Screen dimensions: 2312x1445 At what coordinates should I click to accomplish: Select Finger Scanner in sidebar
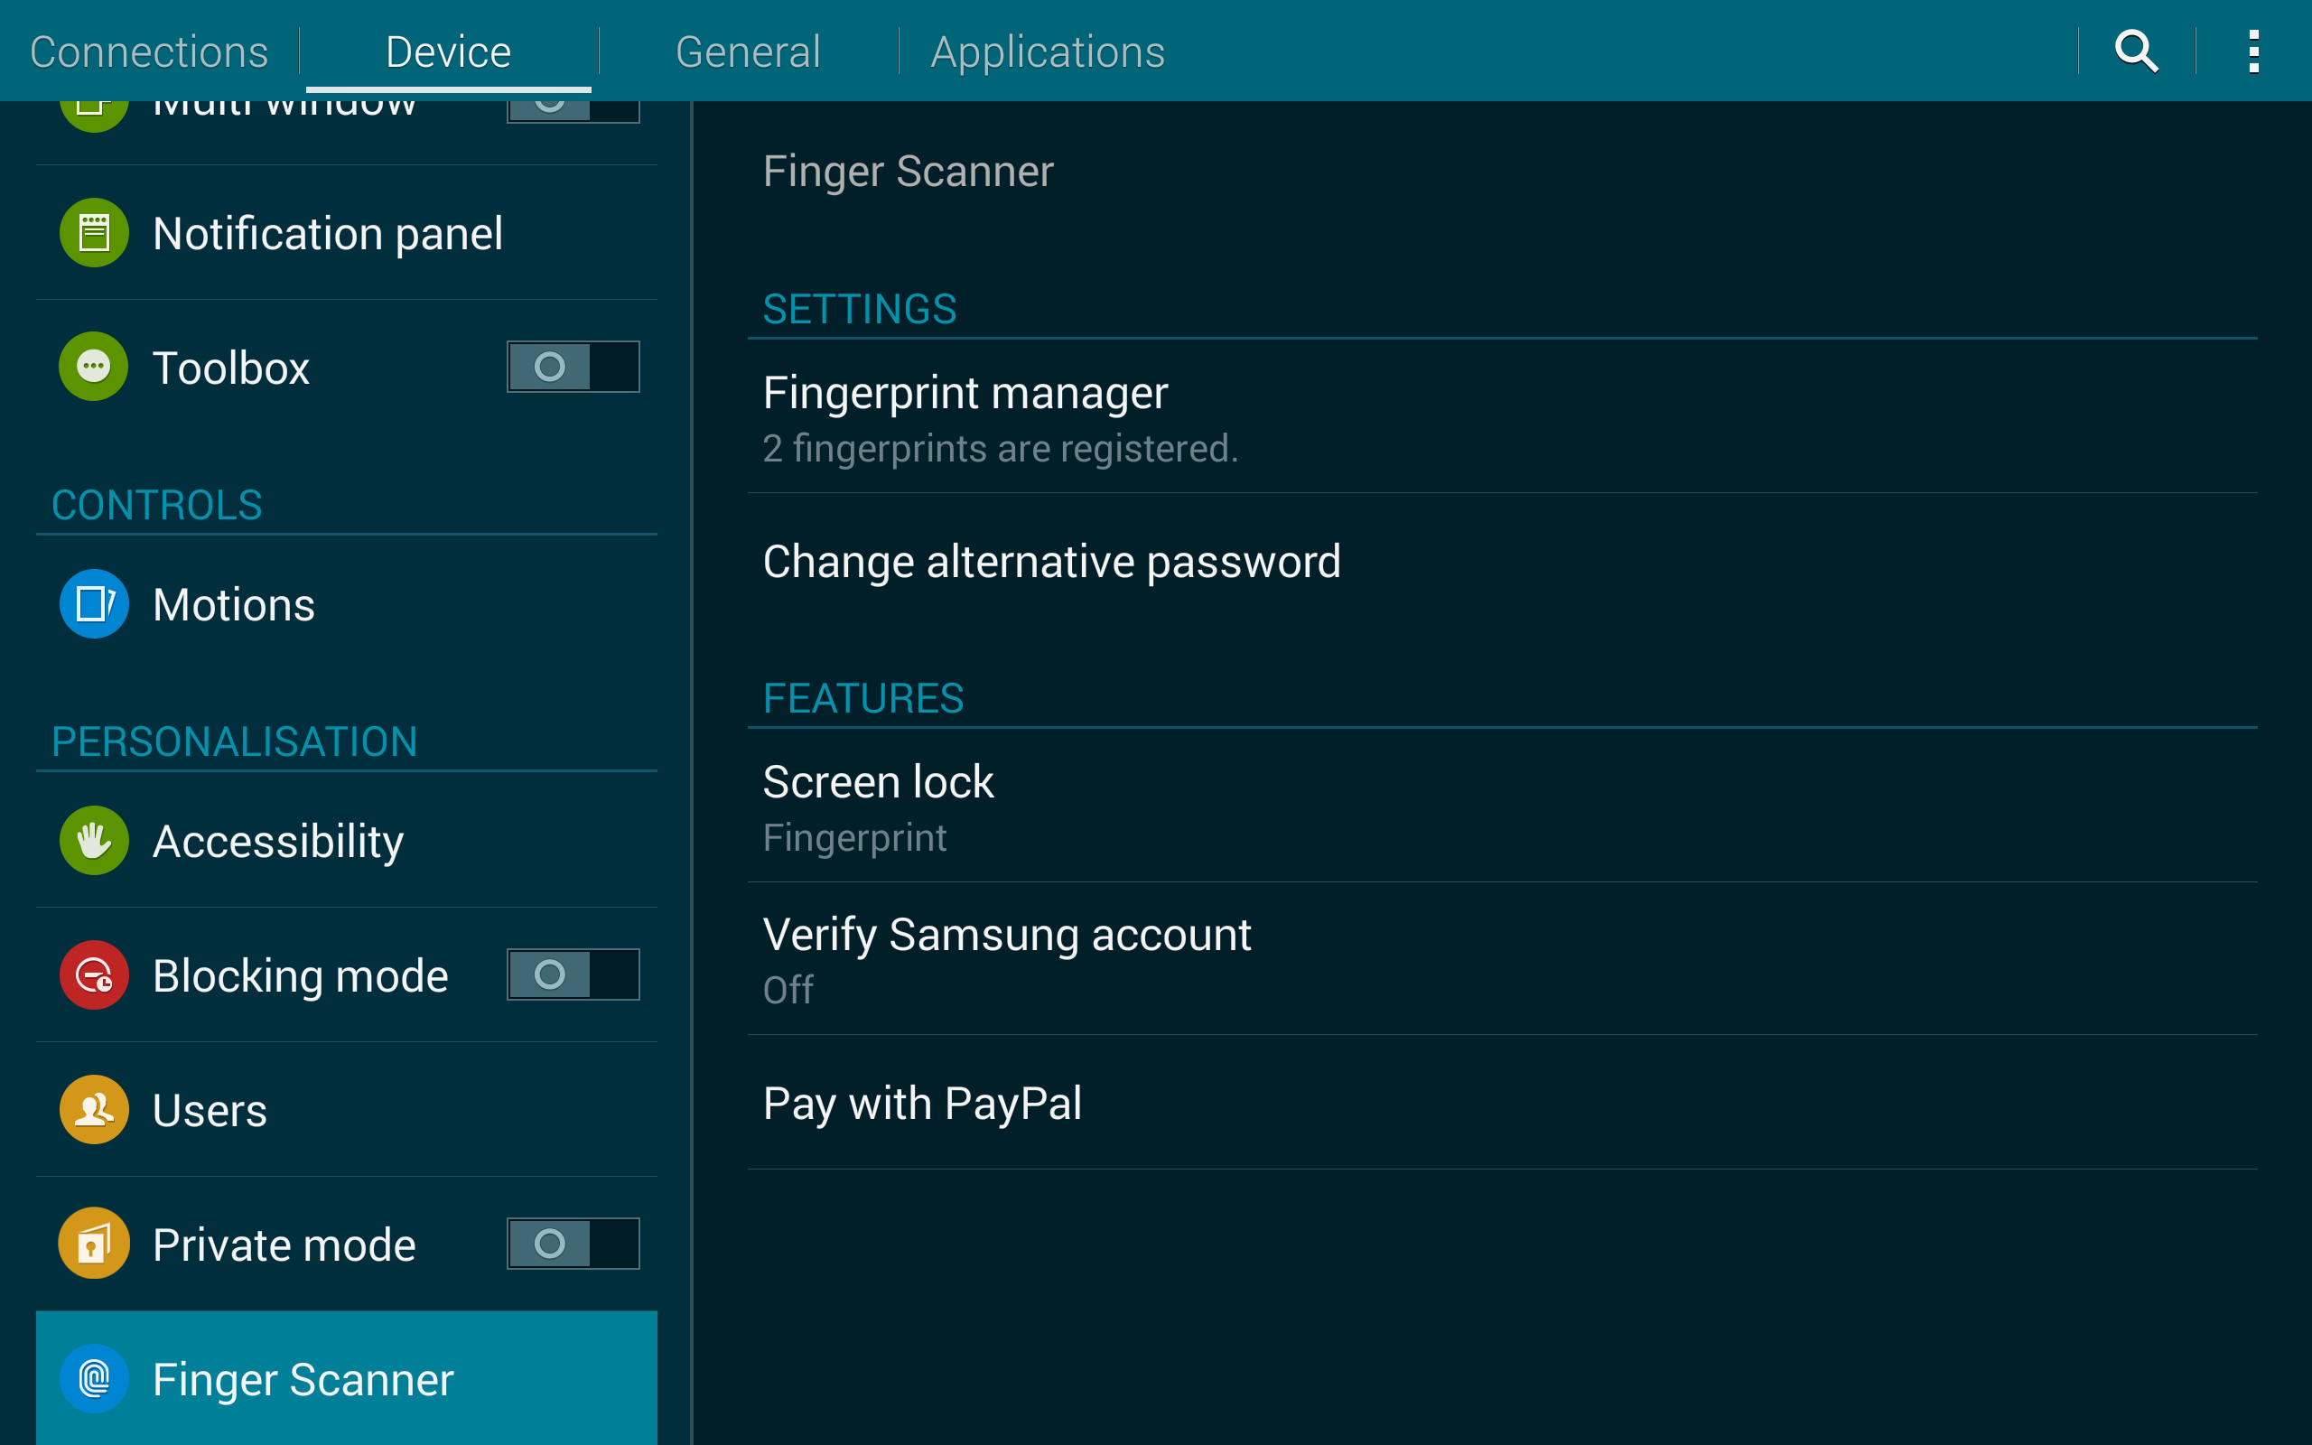347,1378
